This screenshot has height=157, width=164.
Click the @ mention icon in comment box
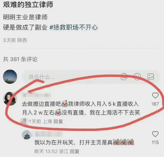pos(124,77)
